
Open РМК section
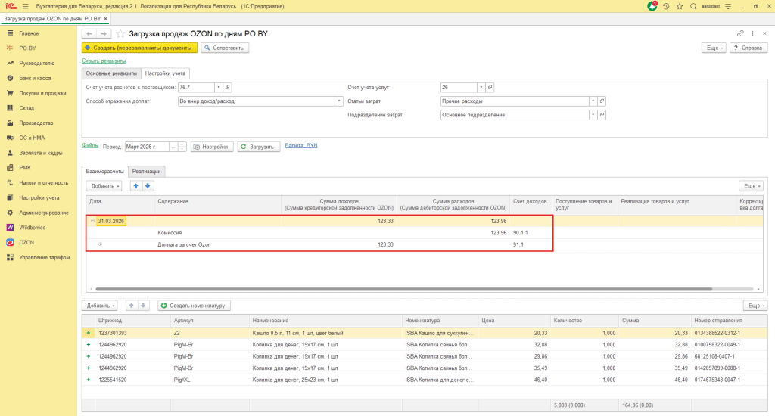click(x=25, y=167)
